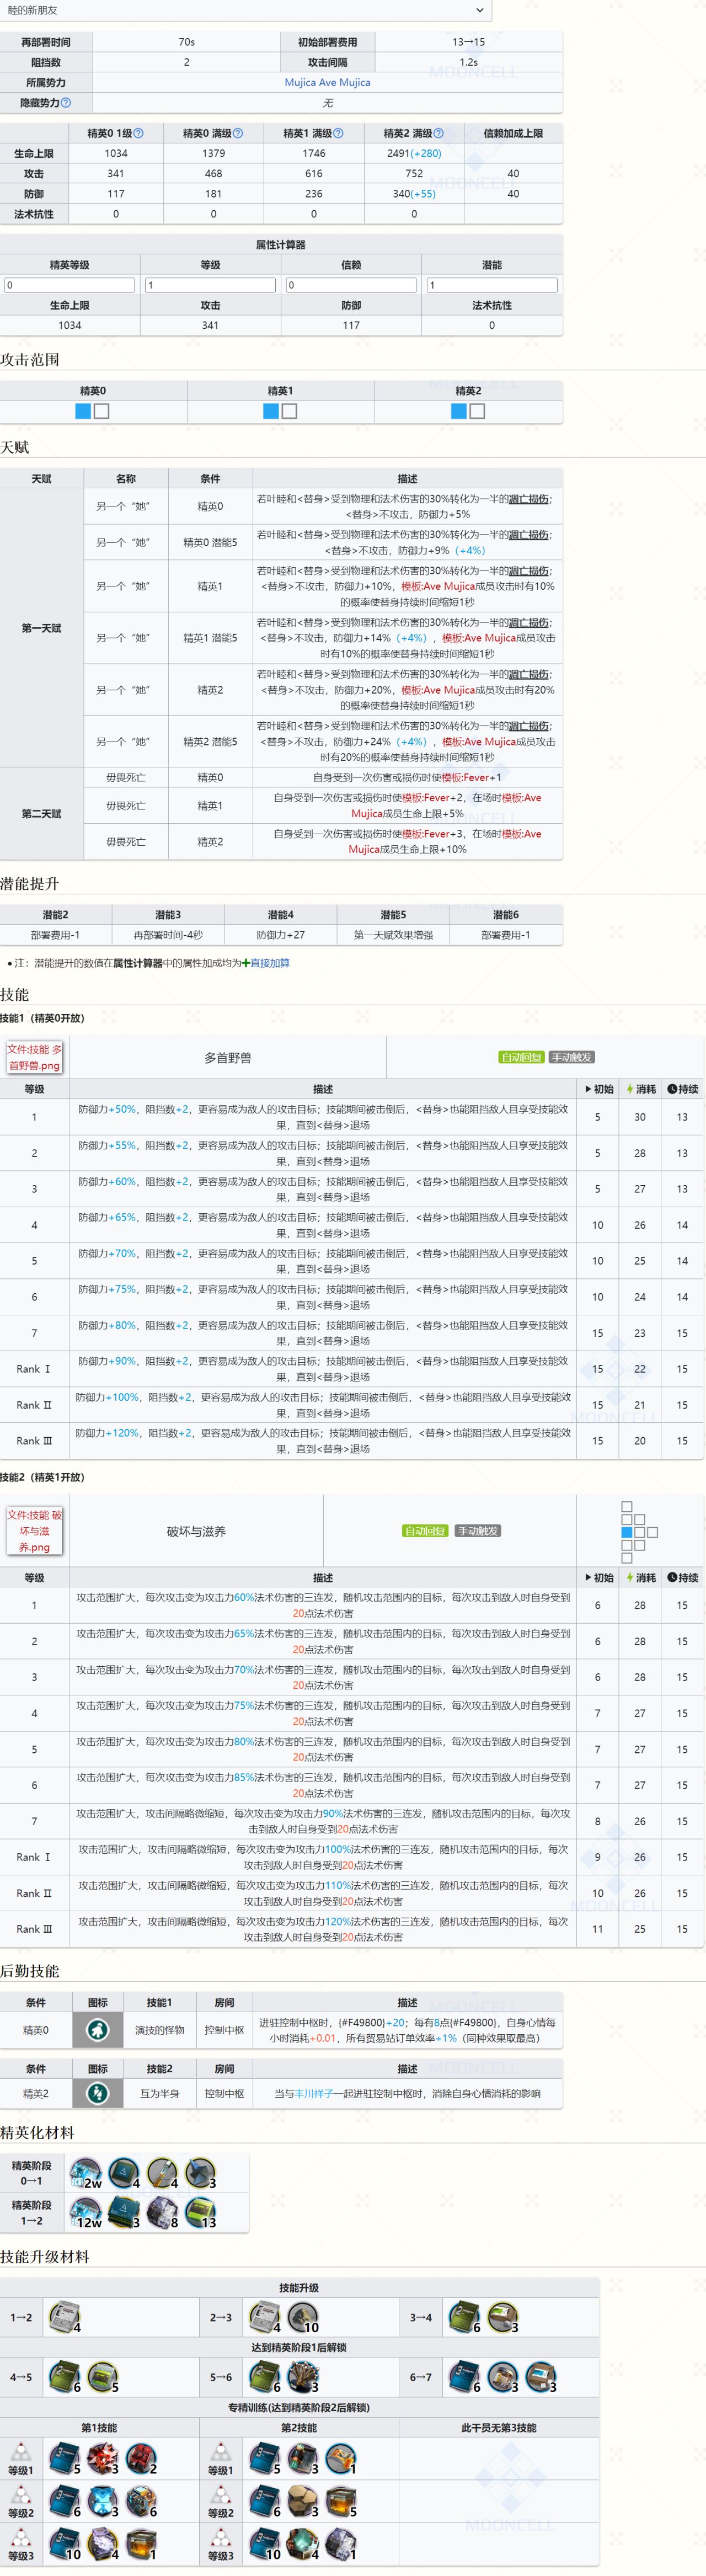Image resolution: width=706 pixels, height=2576 pixels.
Task: Click the 直接加算 link in the potential note
Action: pyautogui.click(x=269, y=963)
